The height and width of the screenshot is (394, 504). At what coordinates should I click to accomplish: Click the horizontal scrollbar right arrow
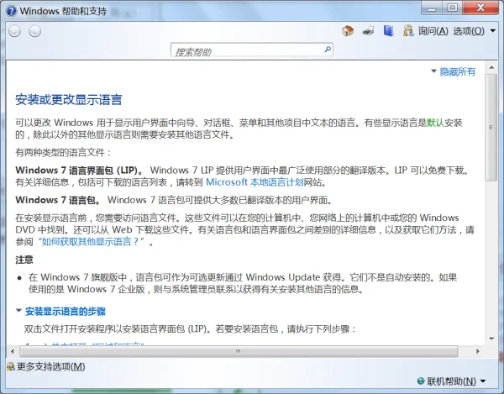[x=478, y=351]
